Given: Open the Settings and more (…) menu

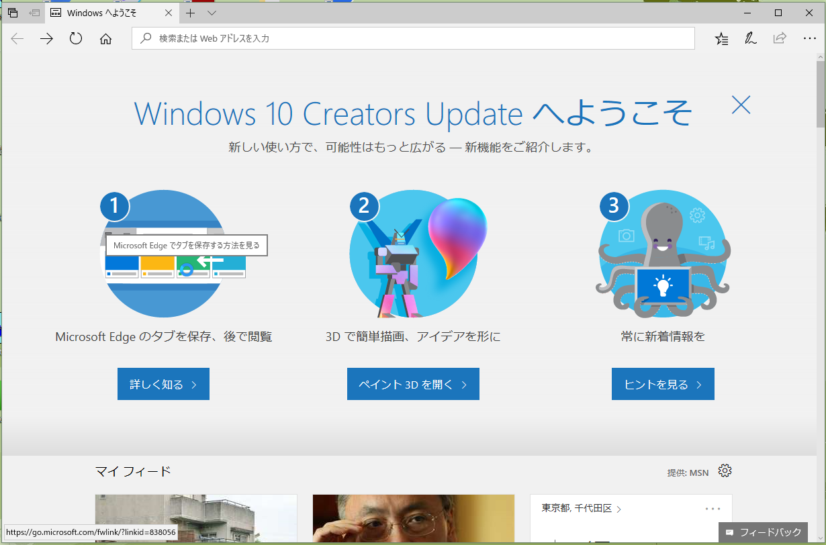Looking at the screenshot, I should coord(809,39).
